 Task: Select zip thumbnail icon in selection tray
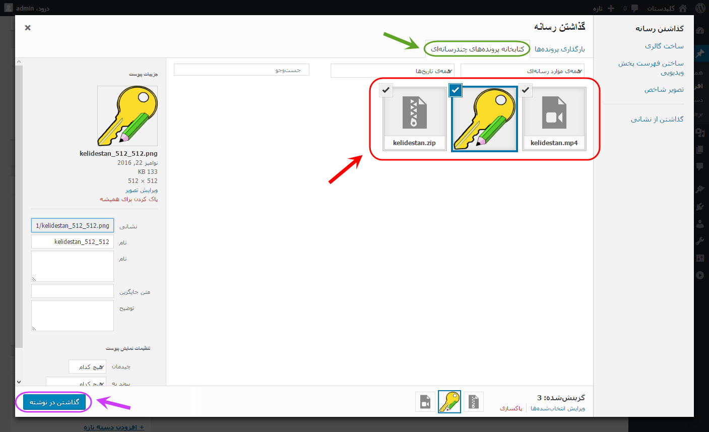(474, 402)
